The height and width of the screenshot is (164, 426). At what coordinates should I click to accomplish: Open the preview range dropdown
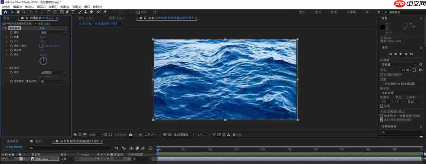398,84
